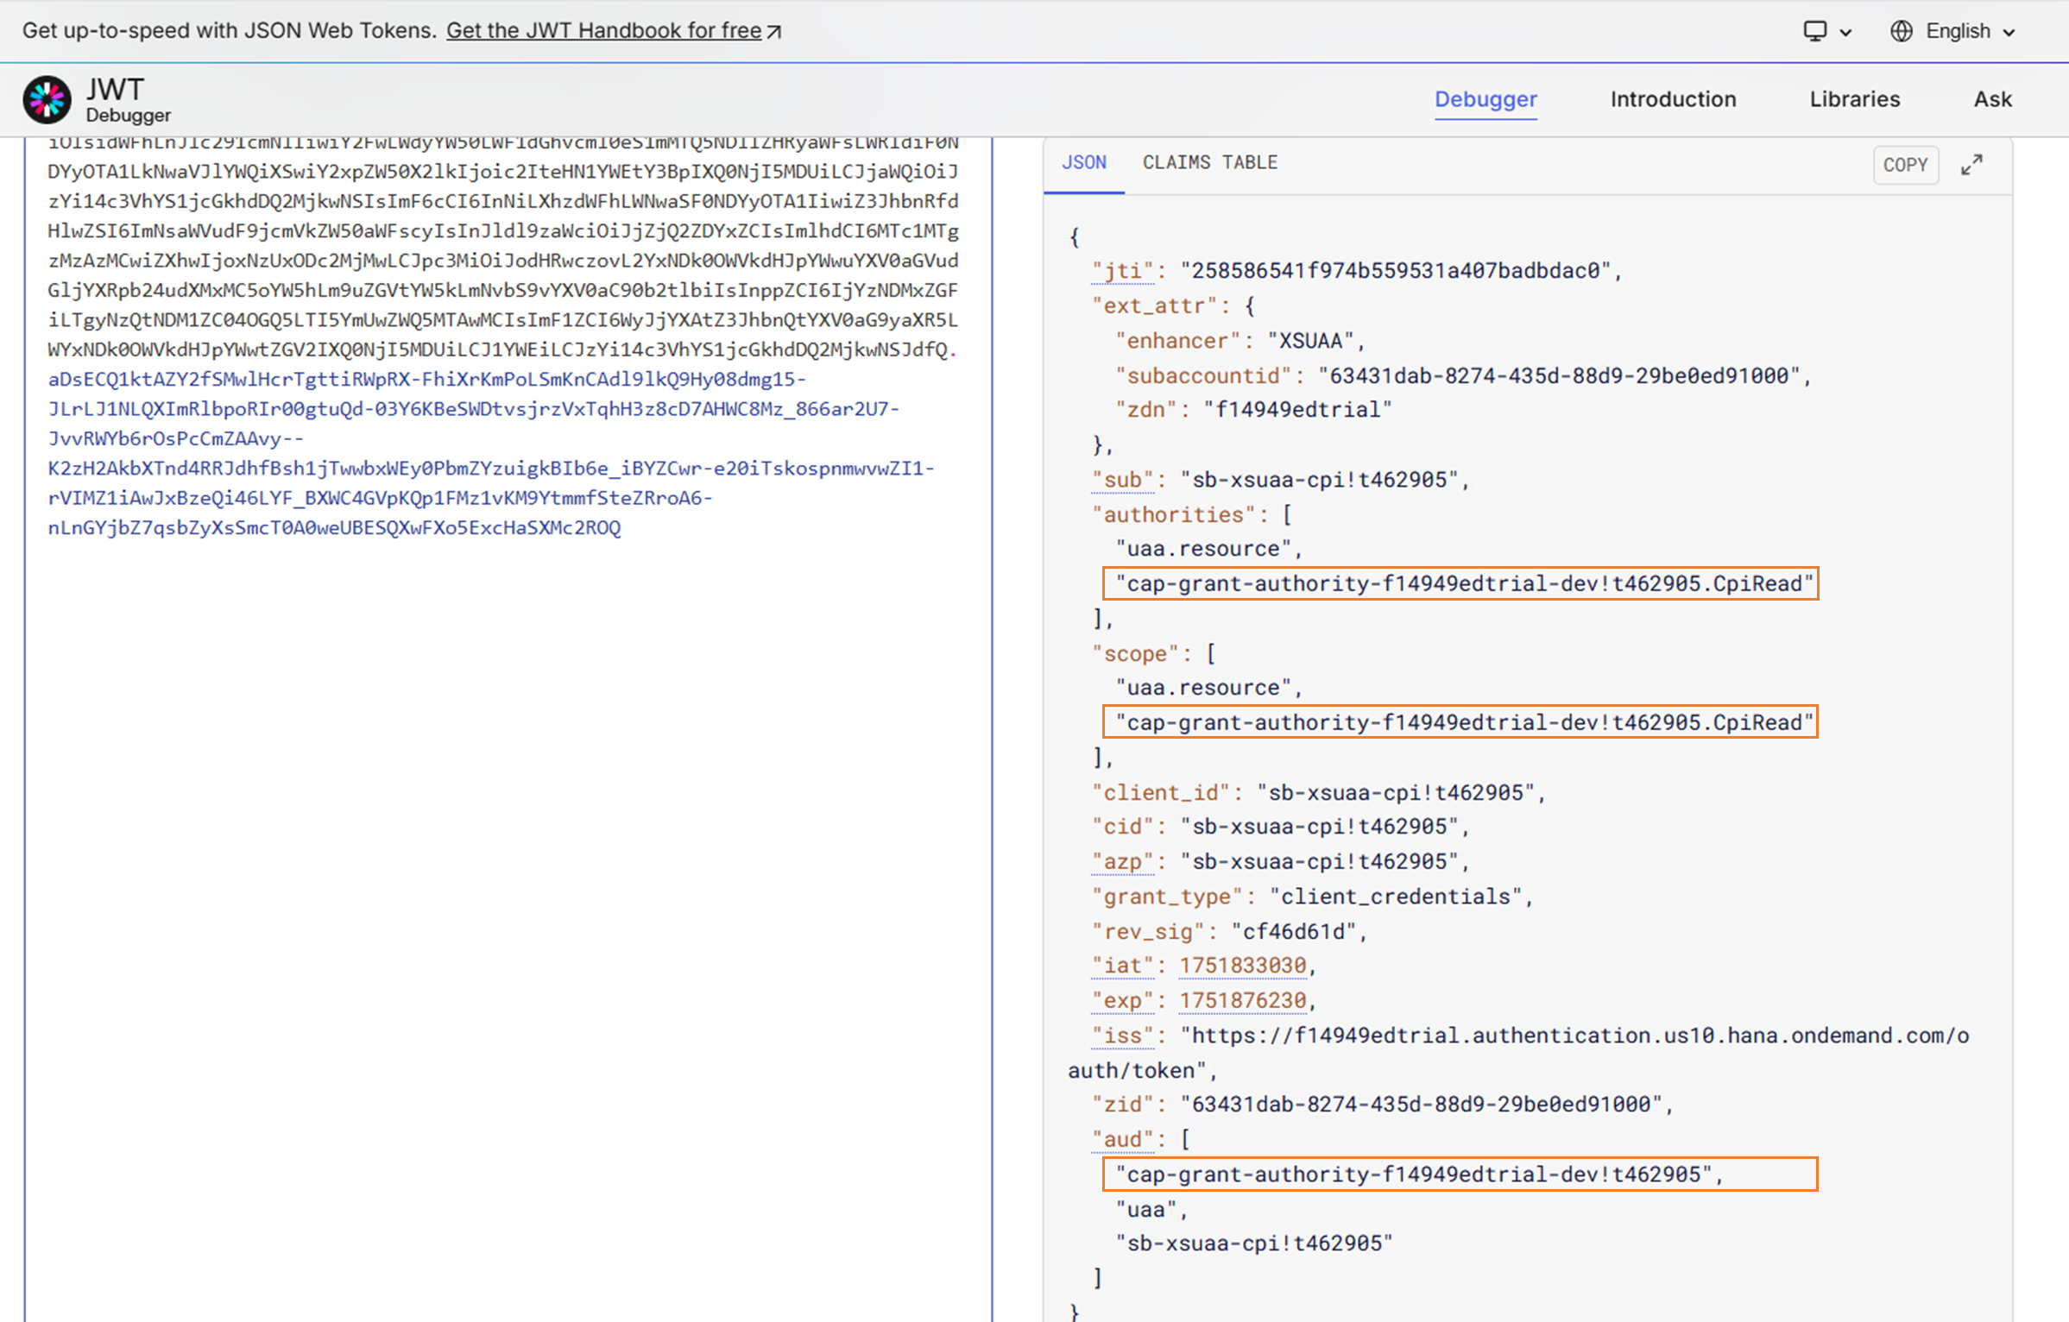Click the JWT colorful logo icon
Viewport: 2069px width, 1322px height.
[x=47, y=100]
